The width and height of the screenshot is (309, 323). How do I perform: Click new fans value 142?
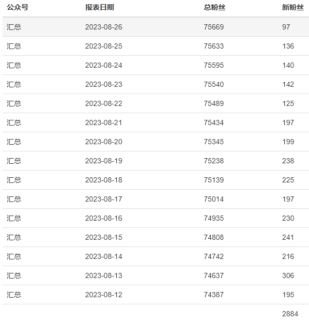(x=288, y=84)
